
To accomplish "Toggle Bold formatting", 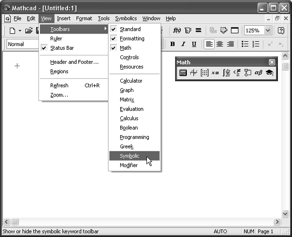I will coord(173,44).
